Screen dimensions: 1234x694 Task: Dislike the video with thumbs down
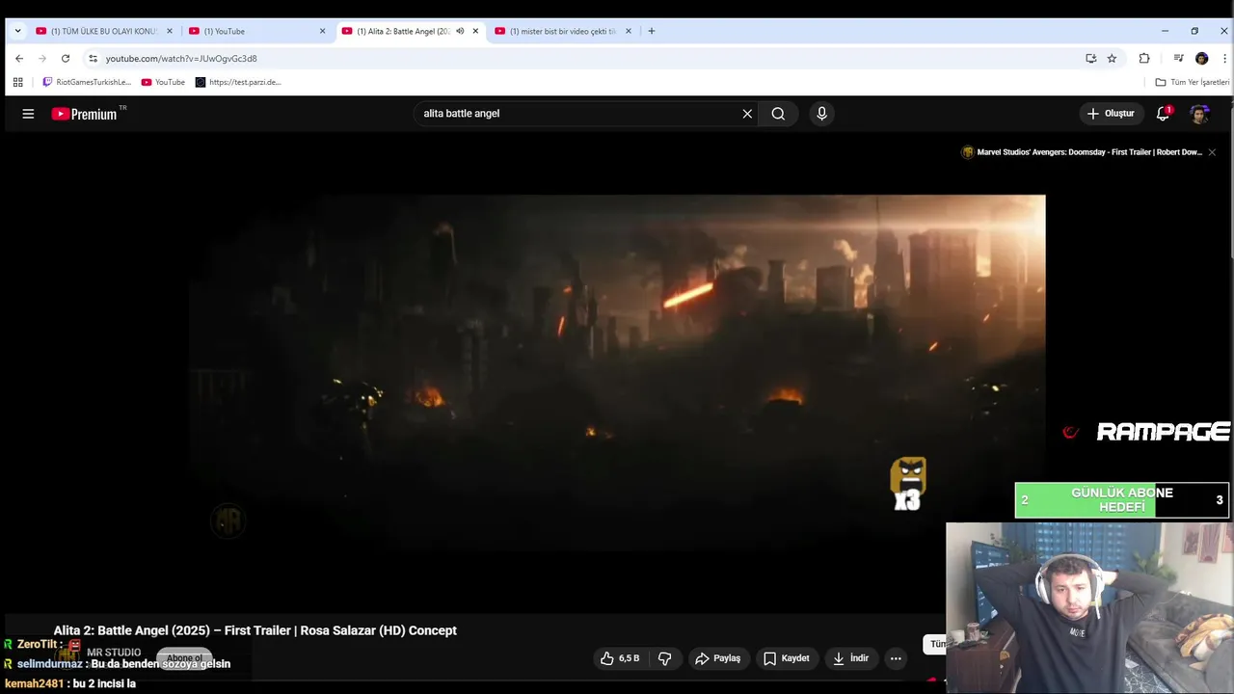pyautogui.click(x=664, y=658)
